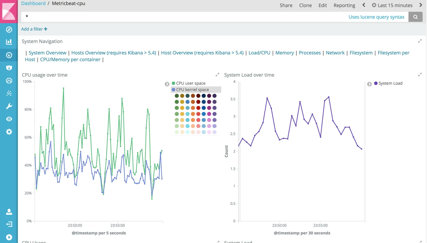
Task: Click the Count y-axis label
Action: pos(226,151)
